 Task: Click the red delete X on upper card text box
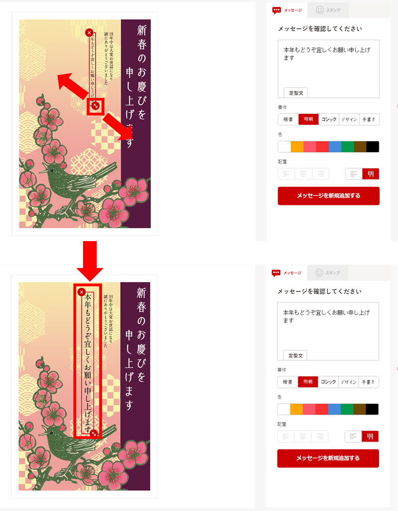pos(89,33)
